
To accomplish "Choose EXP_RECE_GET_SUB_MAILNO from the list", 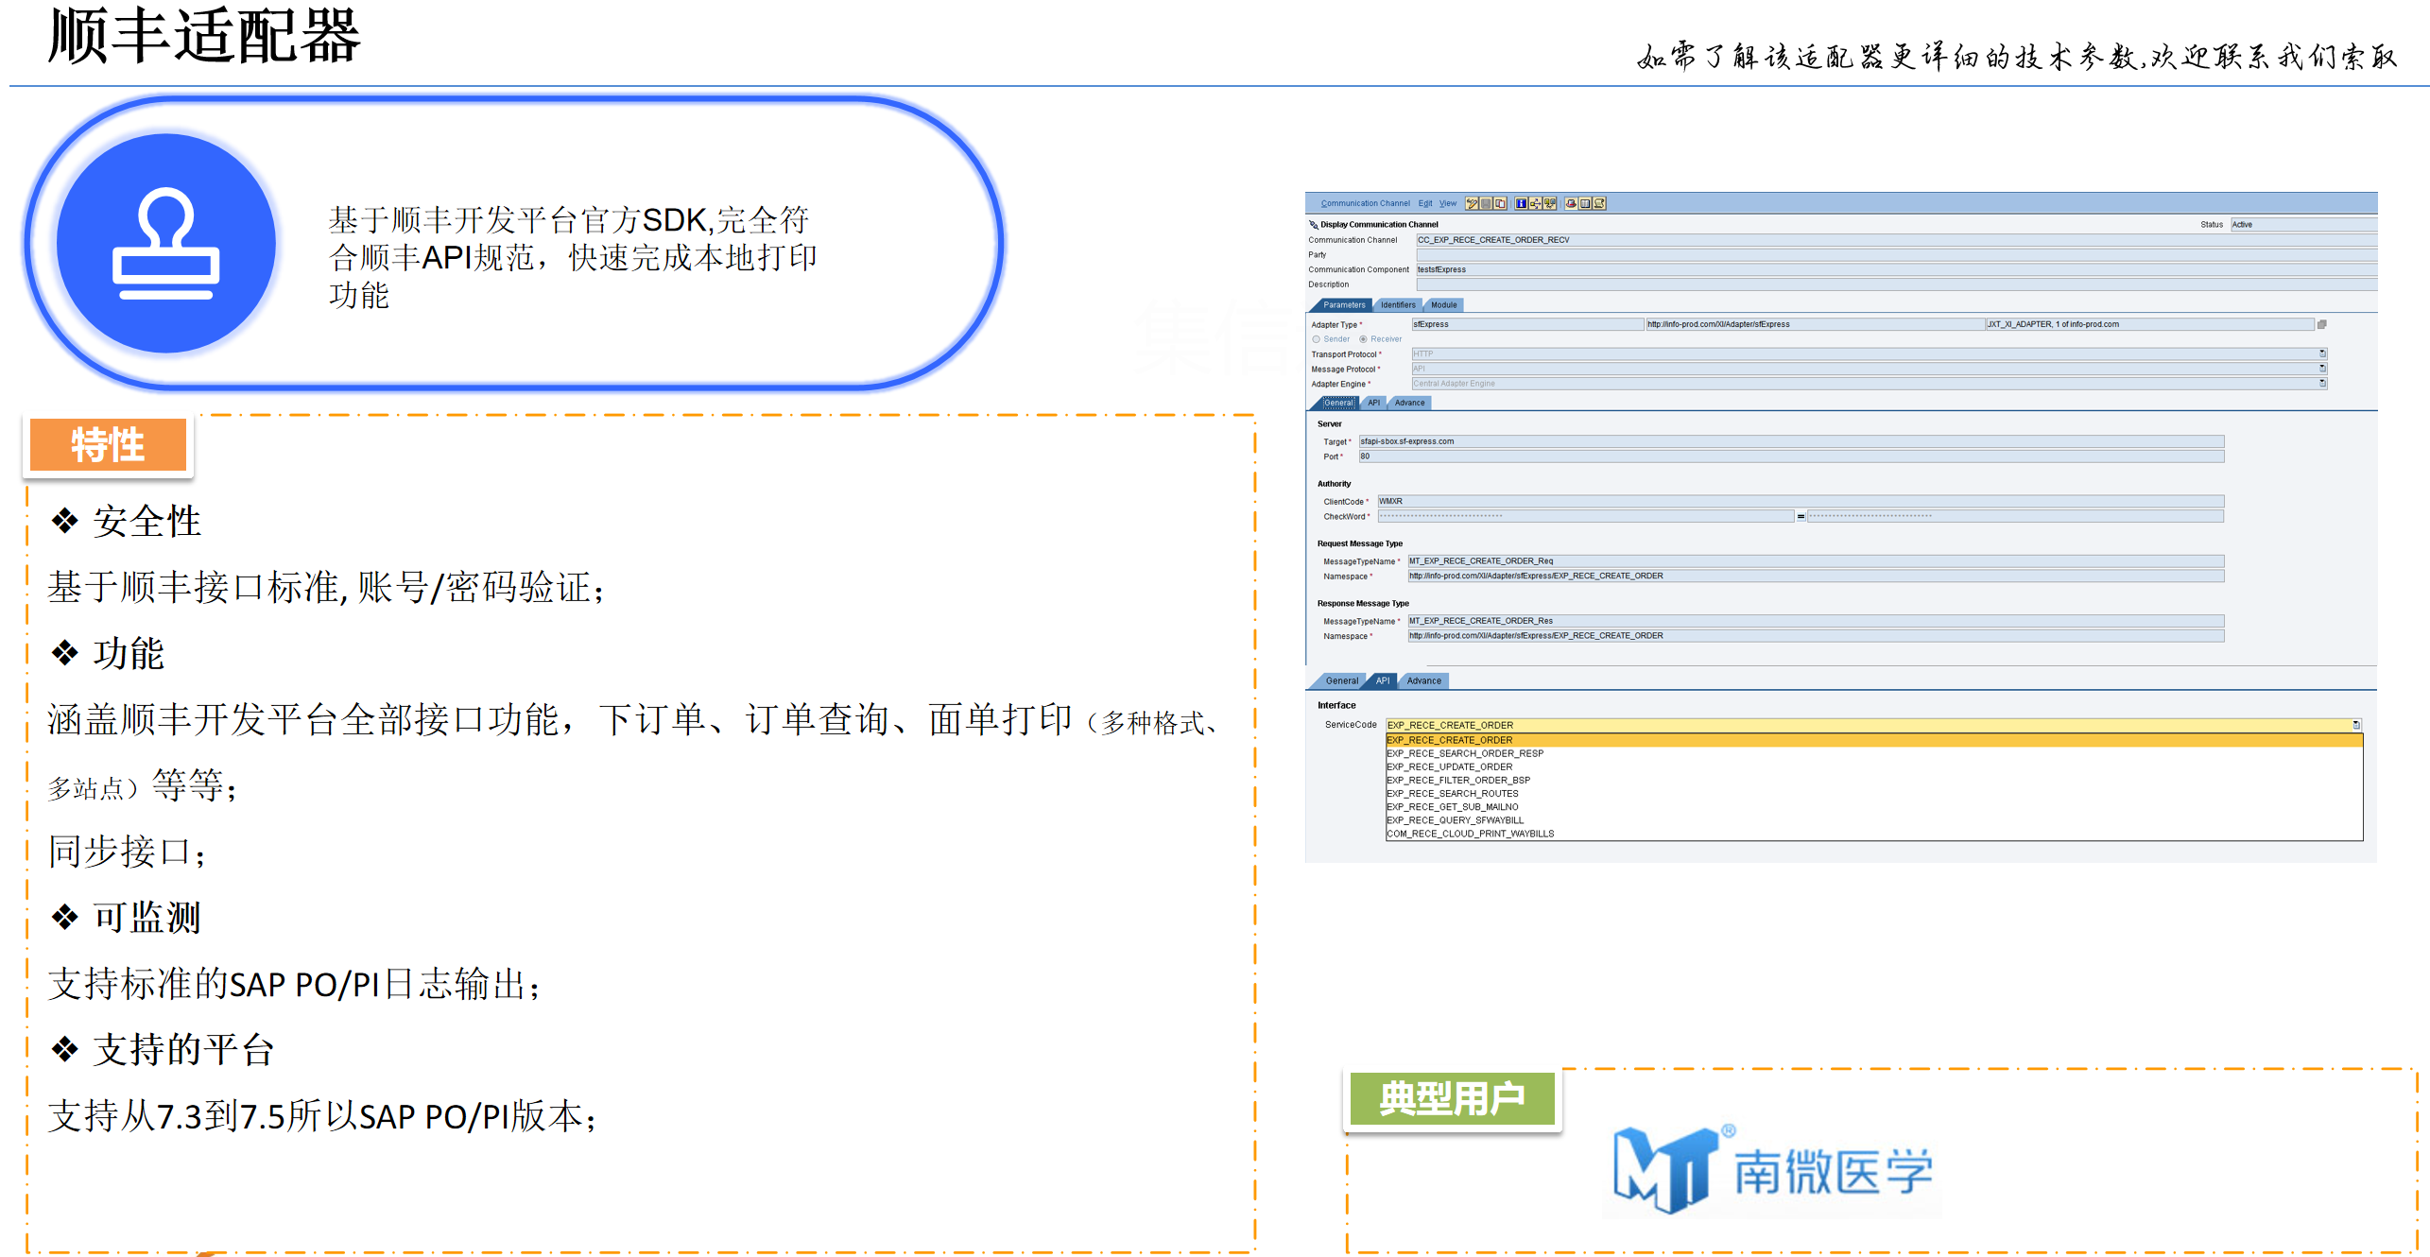I will tap(1873, 806).
